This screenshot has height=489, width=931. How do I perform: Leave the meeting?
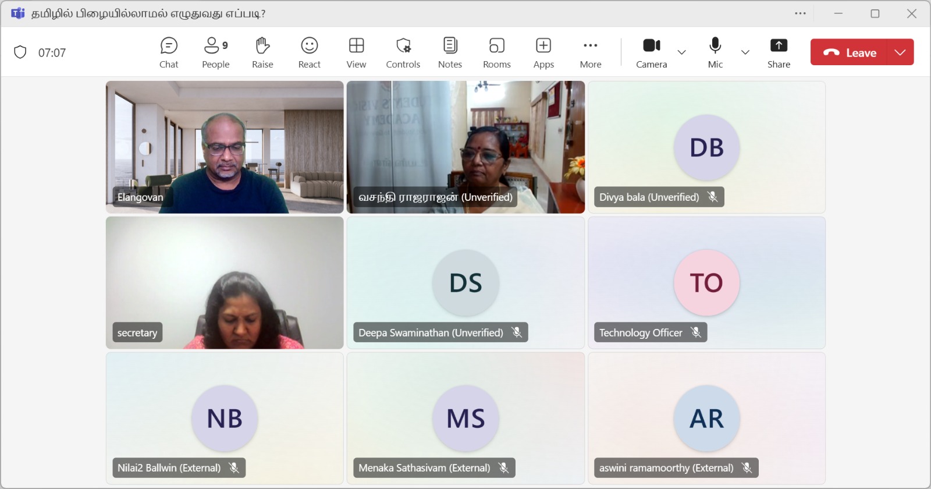pyautogui.click(x=850, y=52)
